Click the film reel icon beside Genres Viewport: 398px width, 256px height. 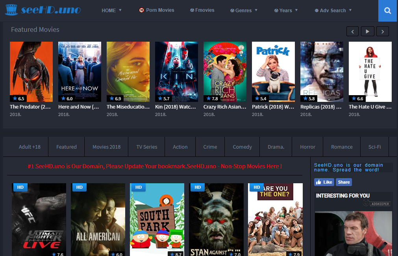[x=232, y=10]
